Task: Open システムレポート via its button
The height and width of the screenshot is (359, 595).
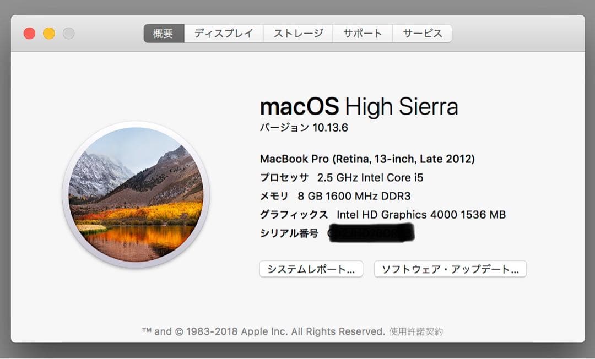Action: pyautogui.click(x=311, y=269)
